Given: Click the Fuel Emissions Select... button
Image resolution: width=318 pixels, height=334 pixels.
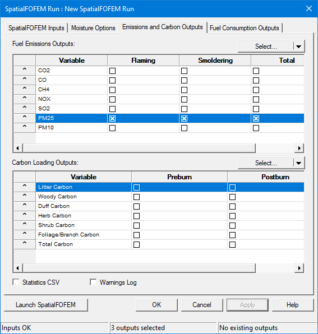Looking at the screenshot, I should click(266, 46).
